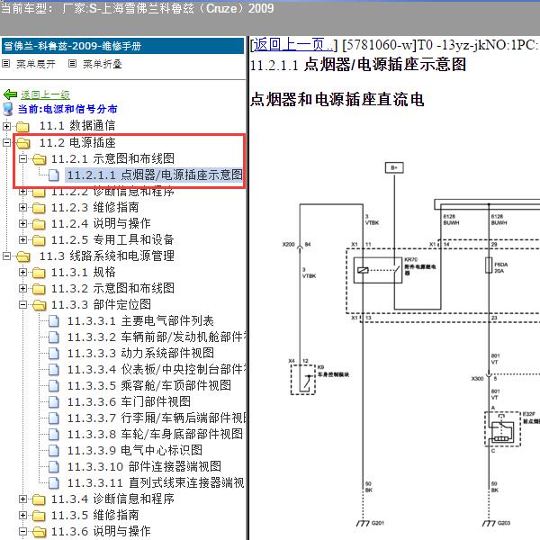Open 11.3.3.2 车辆前部/发动机舱部件 item
This screenshot has height=540, width=540.
pos(157,337)
